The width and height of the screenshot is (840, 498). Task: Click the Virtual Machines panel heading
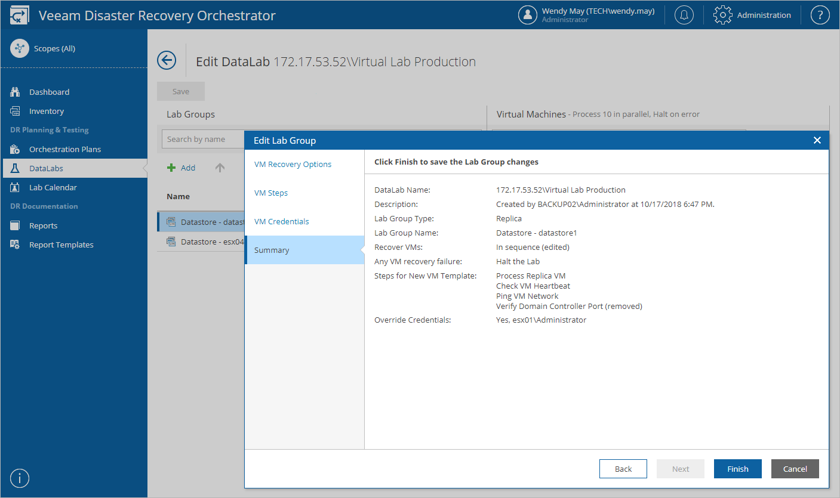[531, 114]
